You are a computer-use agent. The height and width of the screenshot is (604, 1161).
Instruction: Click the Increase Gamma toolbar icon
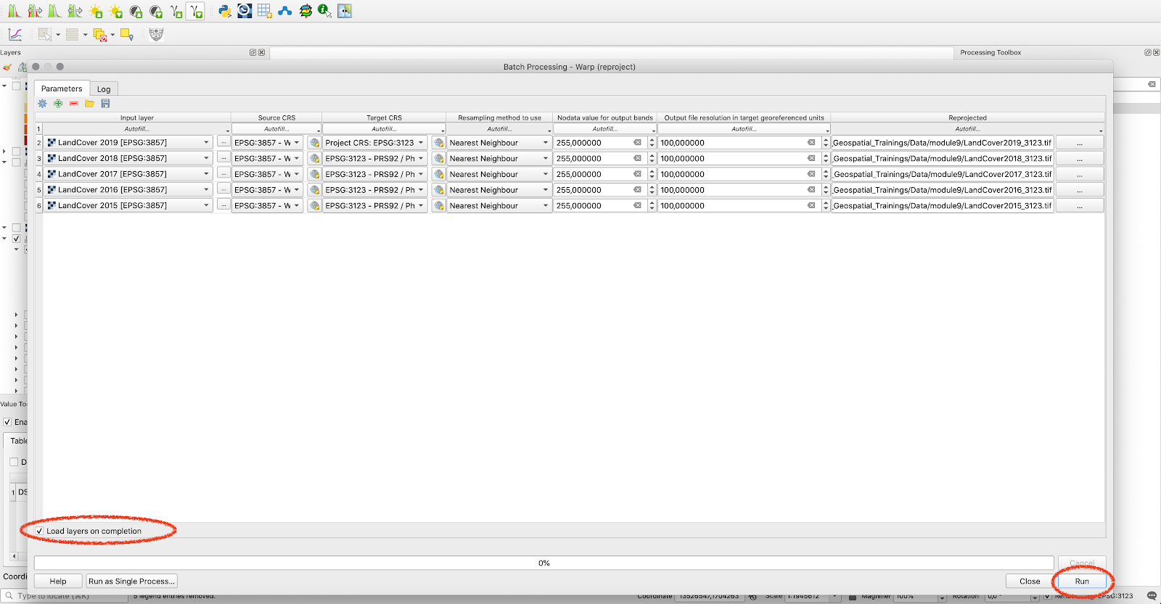point(176,11)
